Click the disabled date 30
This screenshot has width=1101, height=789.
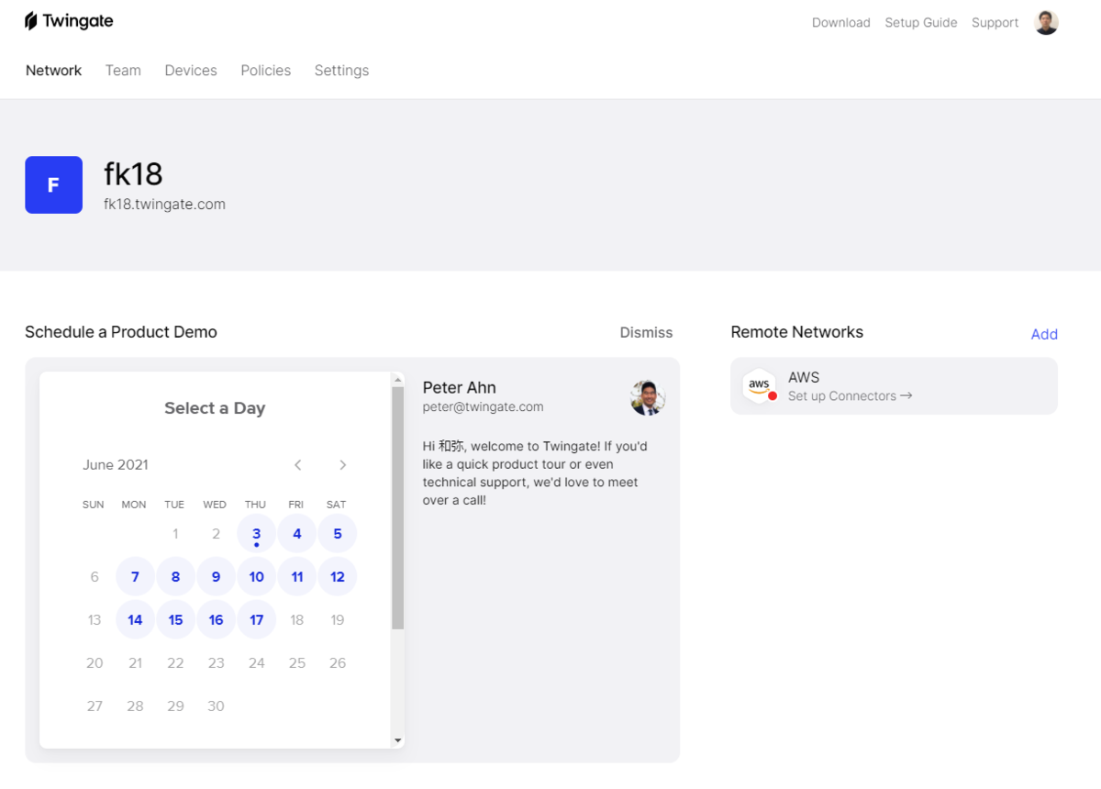click(x=216, y=706)
